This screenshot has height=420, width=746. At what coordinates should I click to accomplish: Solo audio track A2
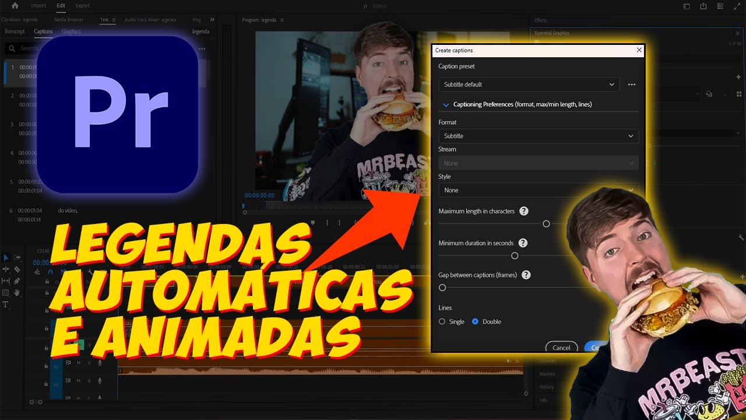(x=89, y=363)
